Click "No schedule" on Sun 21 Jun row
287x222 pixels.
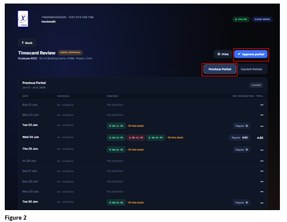(66, 105)
